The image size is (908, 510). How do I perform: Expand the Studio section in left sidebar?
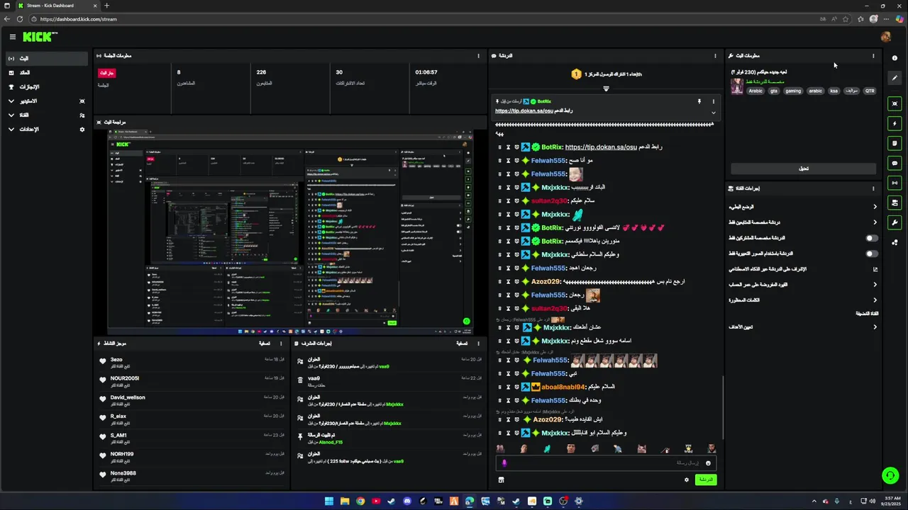point(47,101)
